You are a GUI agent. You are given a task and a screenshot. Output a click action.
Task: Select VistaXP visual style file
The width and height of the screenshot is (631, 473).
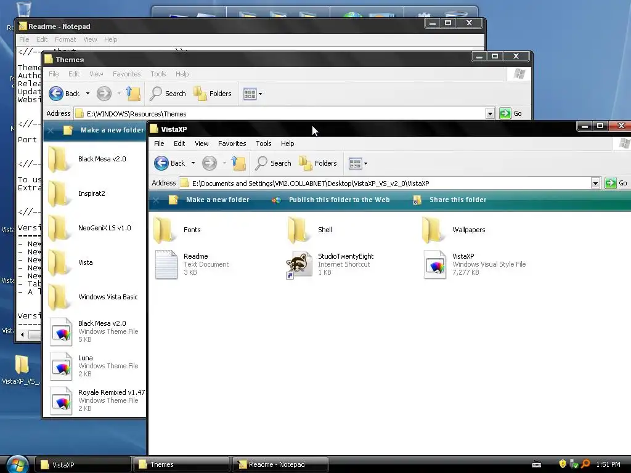(475, 264)
